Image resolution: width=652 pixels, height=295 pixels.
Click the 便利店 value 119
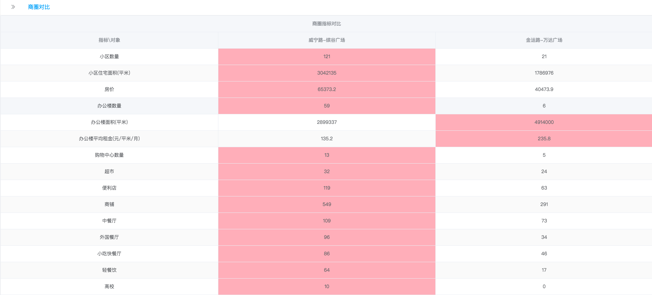[x=327, y=188]
